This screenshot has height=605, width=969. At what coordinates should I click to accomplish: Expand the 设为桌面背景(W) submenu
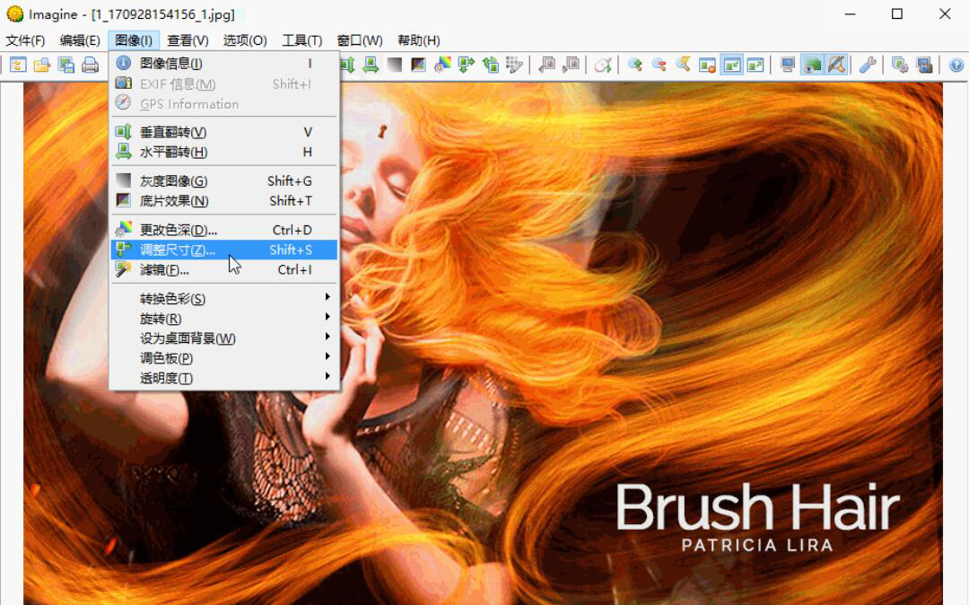coord(223,338)
